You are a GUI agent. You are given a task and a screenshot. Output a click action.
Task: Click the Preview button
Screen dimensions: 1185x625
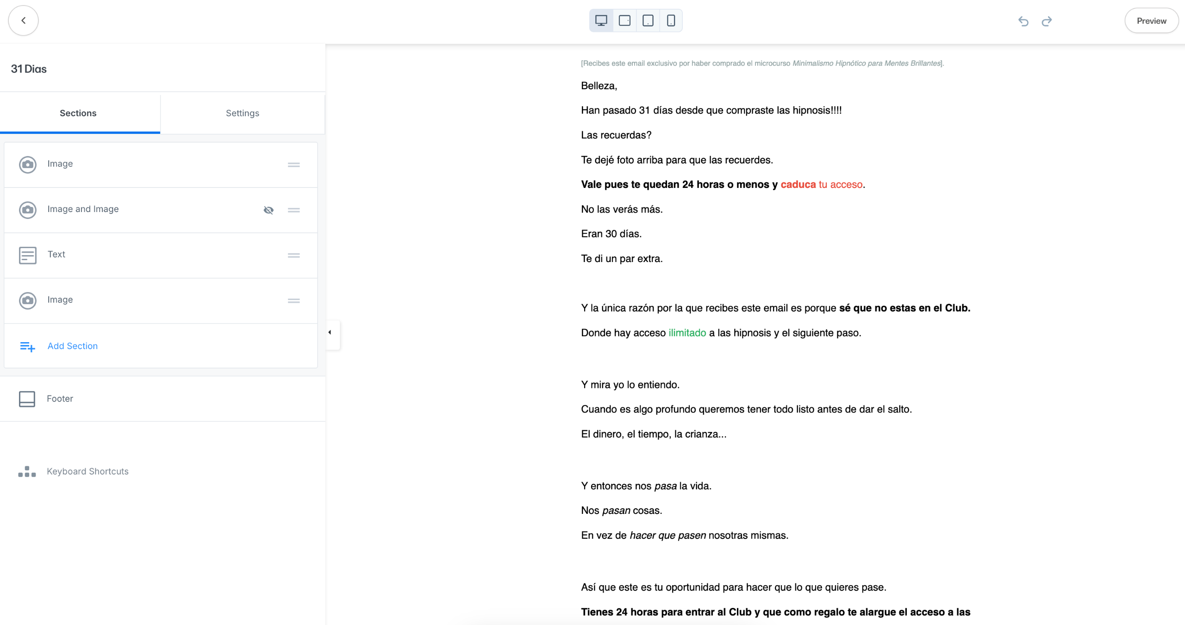1151,21
